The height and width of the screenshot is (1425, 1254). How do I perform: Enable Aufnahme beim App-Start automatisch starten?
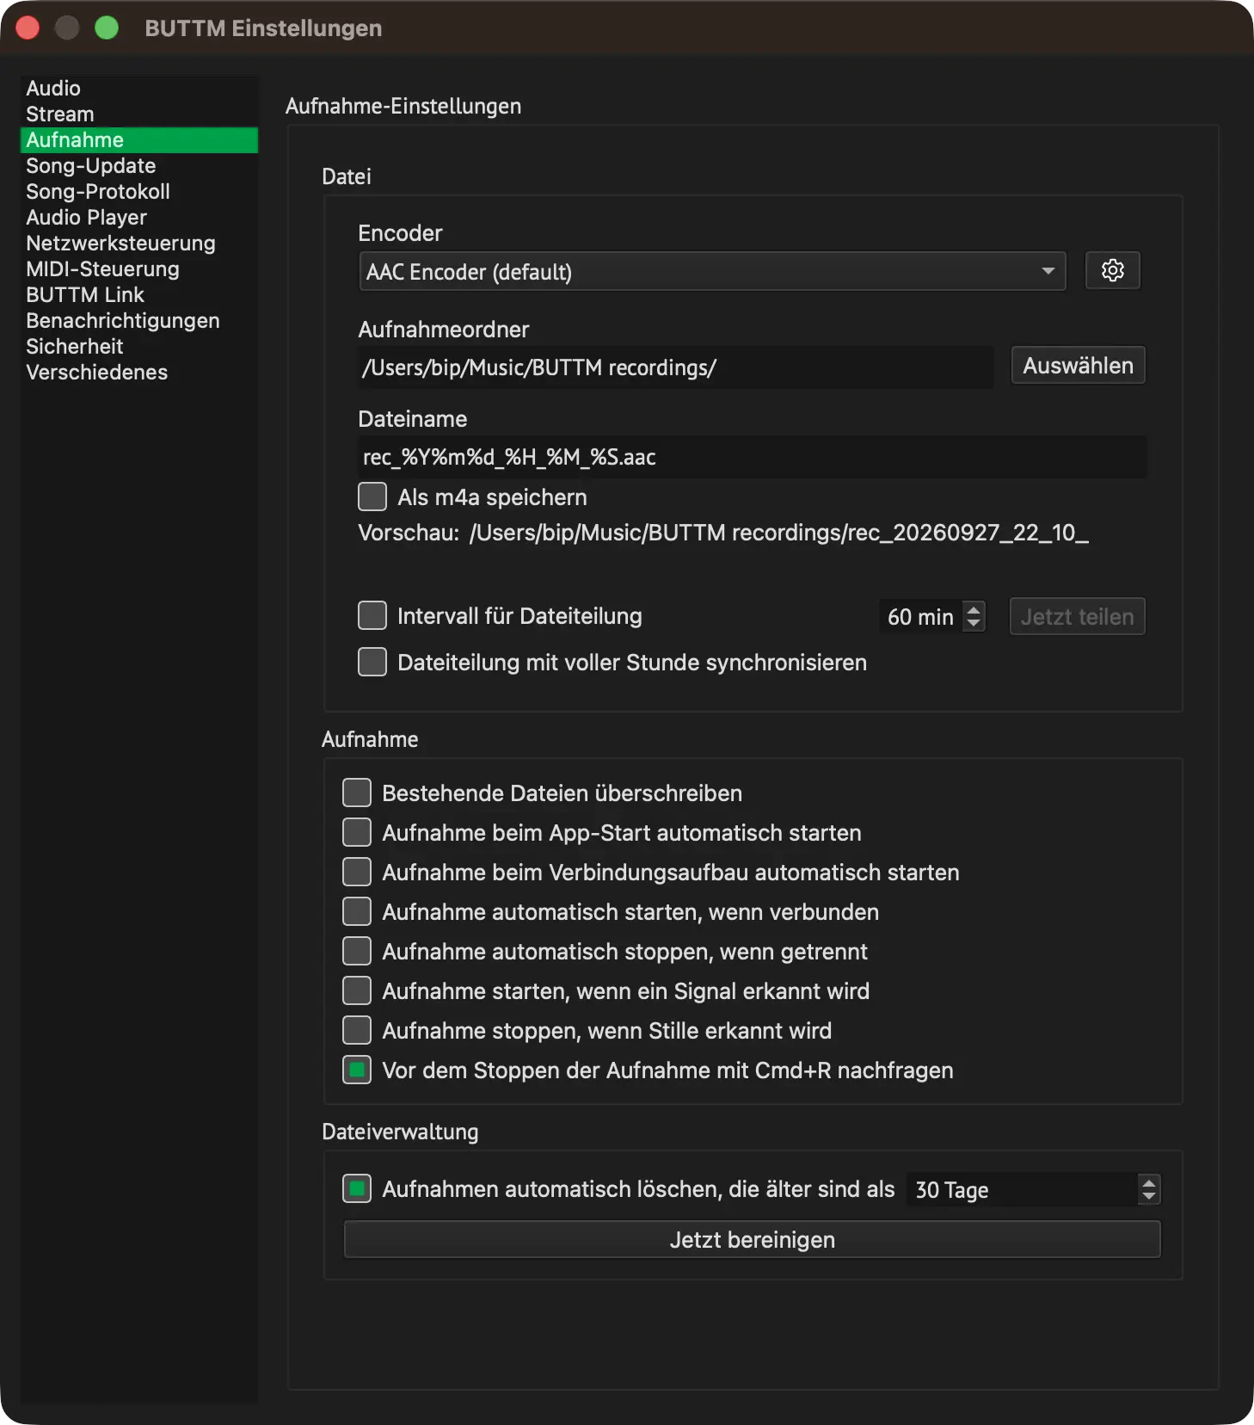tap(357, 832)
